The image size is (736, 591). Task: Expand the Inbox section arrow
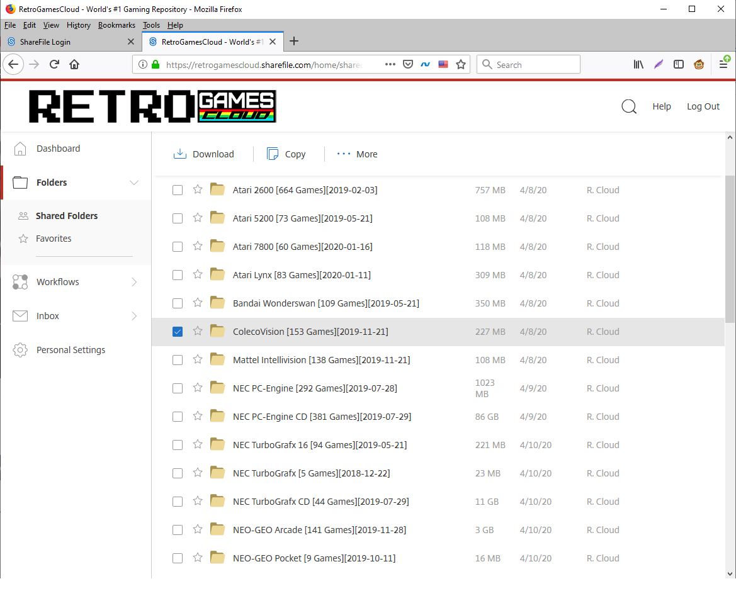coord(134,316)
